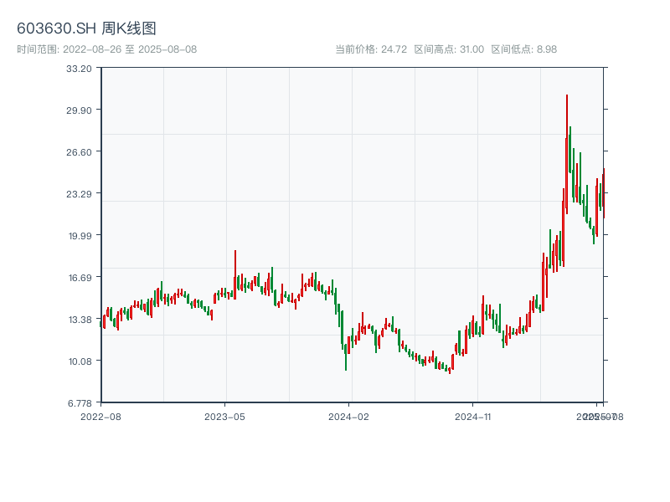Image resolution: width=670 pixels, height=502 pixels.
Task: Click the x-axis label 2023-05
Action: coord(224,417)
